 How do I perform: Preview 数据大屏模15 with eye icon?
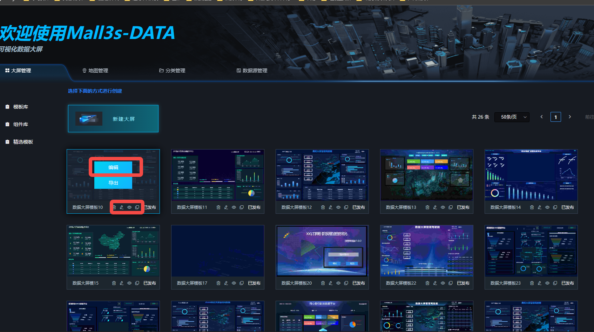point(129,283)
